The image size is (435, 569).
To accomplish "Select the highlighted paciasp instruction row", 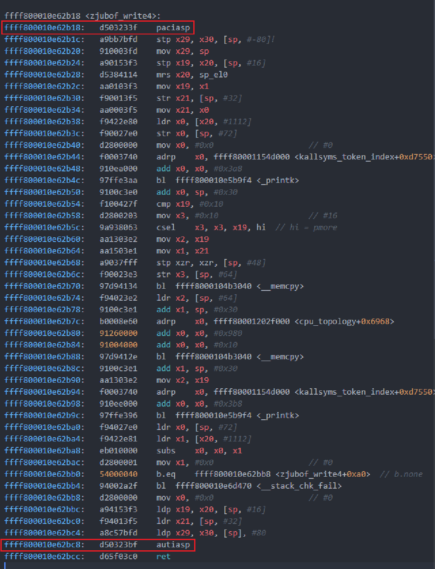I will [x=98, y=27].
